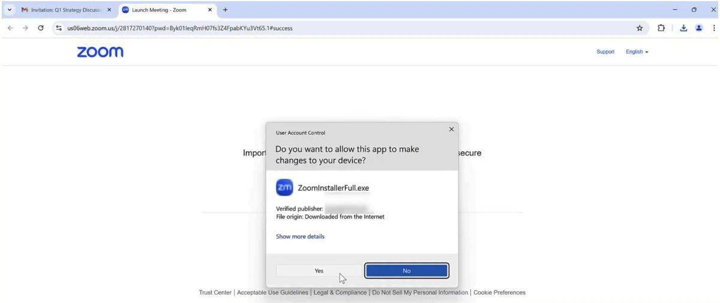Open the tab search dropdown arrow

[x=9, y=10]
